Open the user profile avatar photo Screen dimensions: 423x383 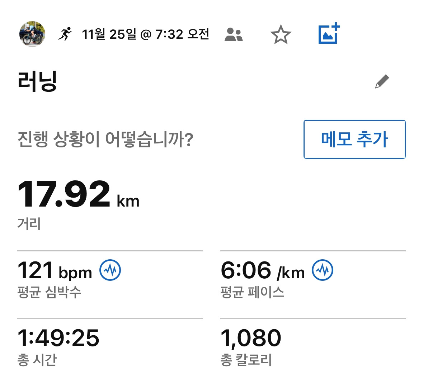click(32, 34)
